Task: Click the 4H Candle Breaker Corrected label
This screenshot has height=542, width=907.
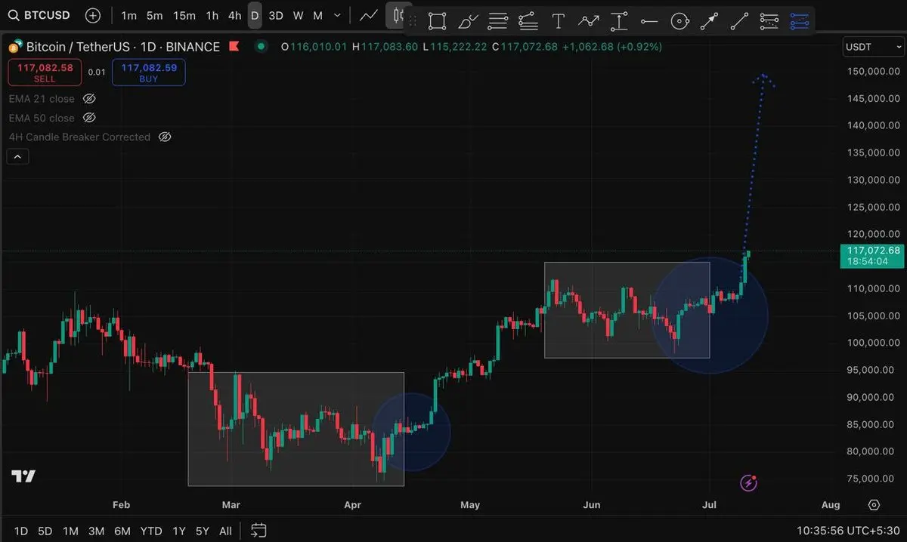Action: (79, 137)
